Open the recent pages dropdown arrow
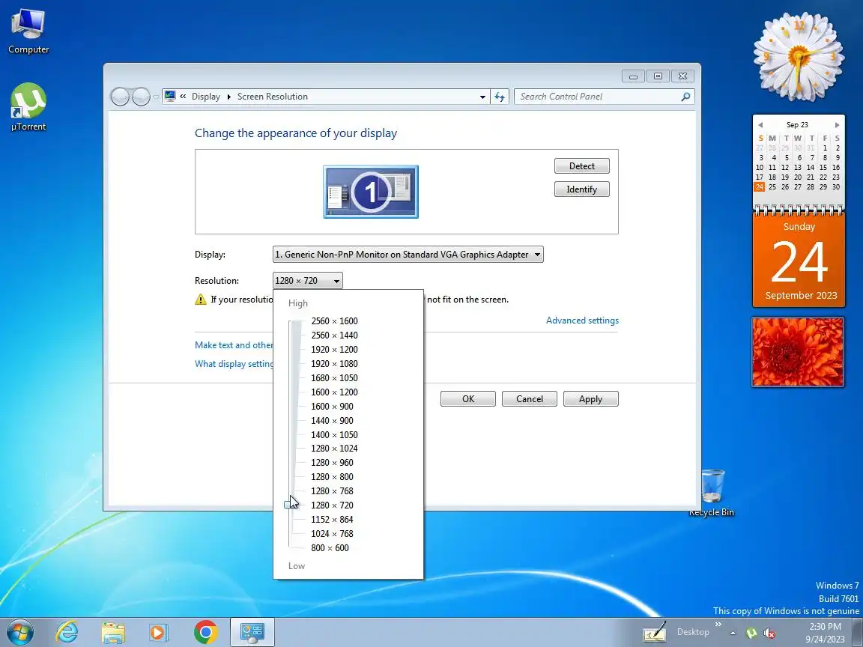The width and height of the screenshot is (863, 647). [156, 97]
